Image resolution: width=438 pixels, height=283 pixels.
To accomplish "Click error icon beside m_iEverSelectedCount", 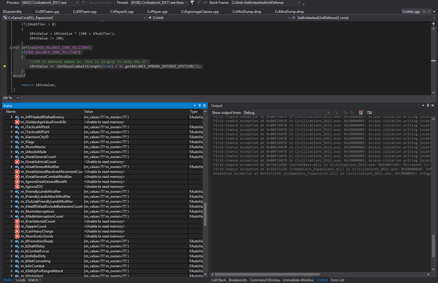I will click(17, 221).
